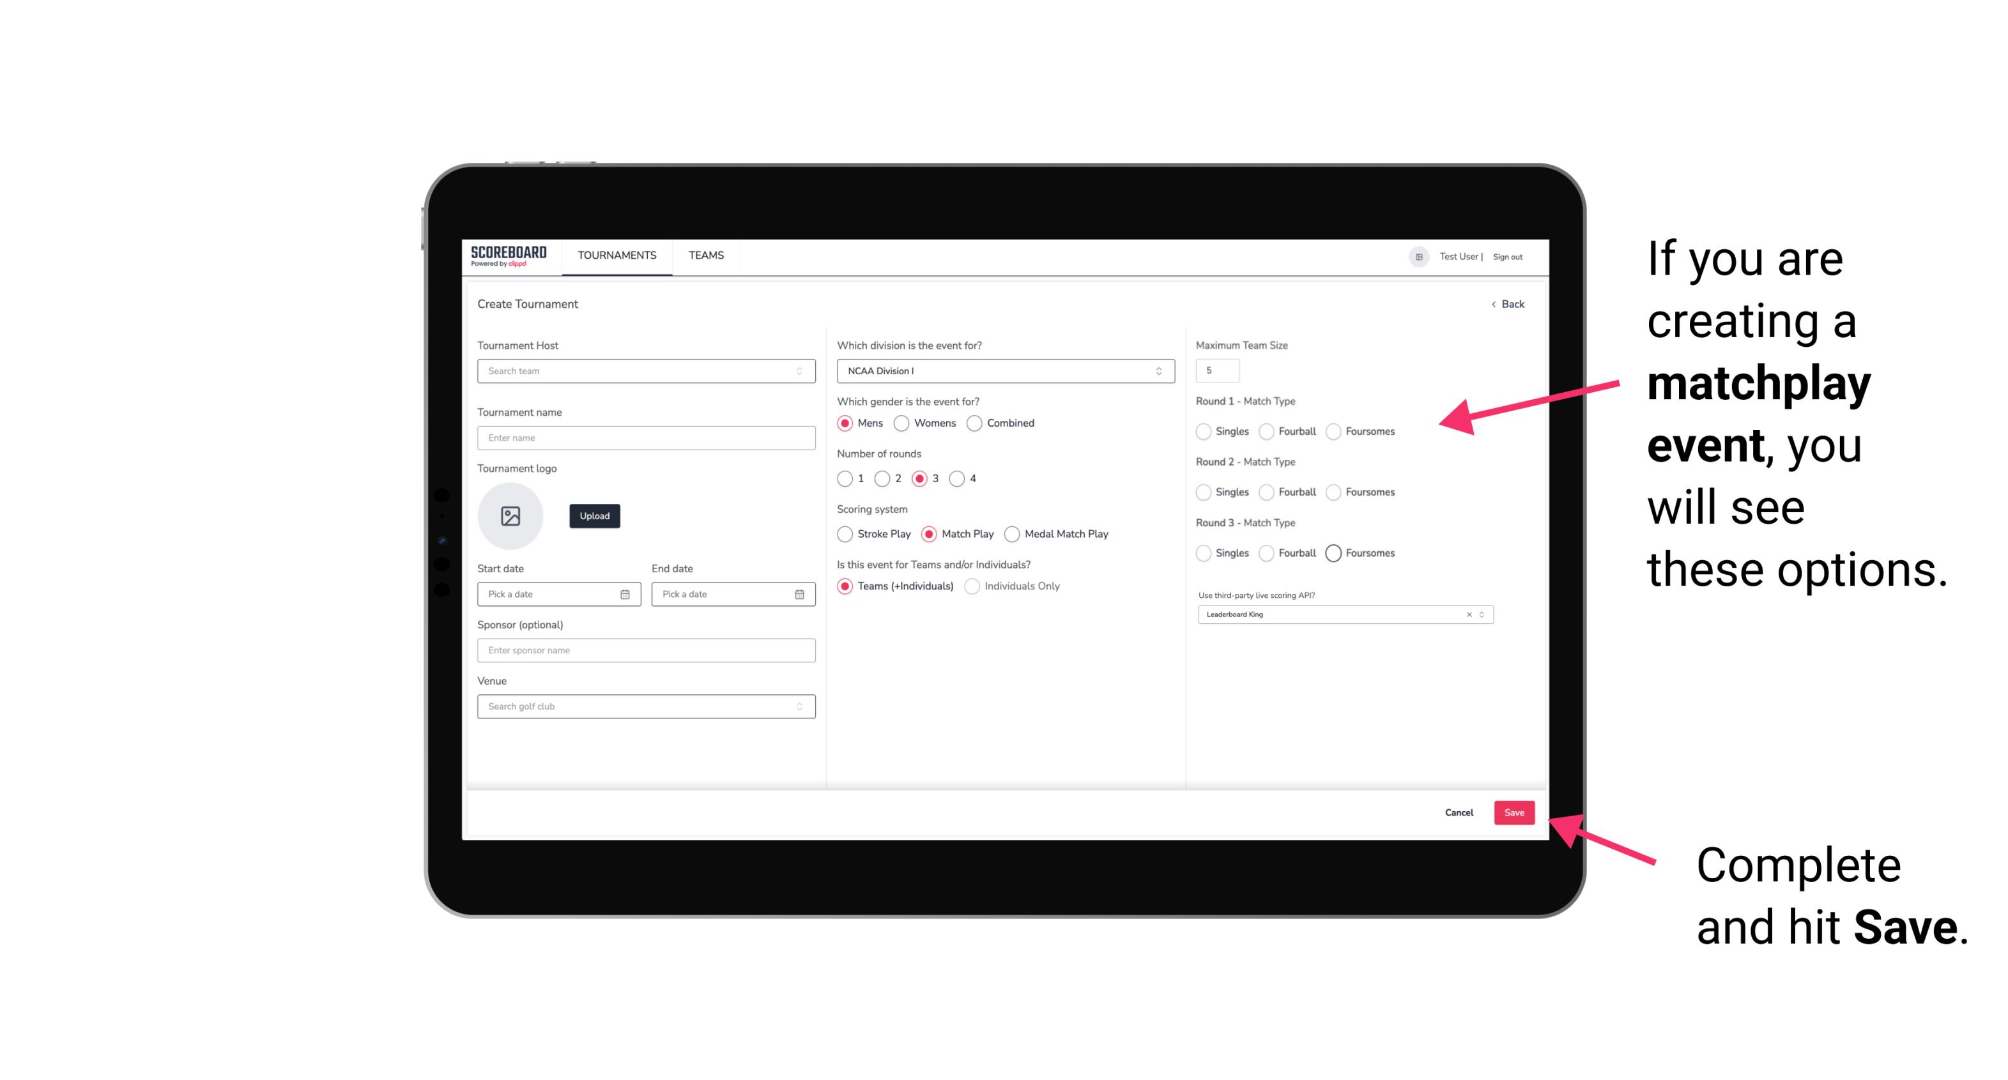Select the Womens gender radio button
Viewport: 2008px width, 1080px height.
pos(899,423)
